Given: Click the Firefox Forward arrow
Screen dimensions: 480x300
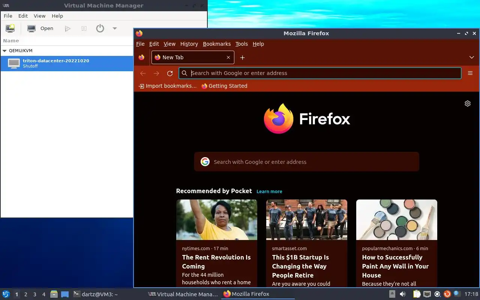Looking at the screenshot, I should click(x=156, y=73).
